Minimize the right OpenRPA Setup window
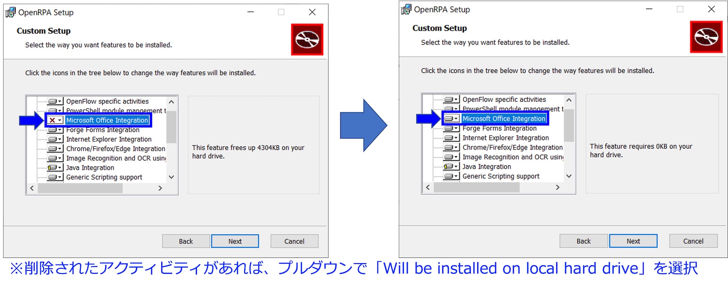Viewport: 728px width, 288px height. click(x=649, y=9)
